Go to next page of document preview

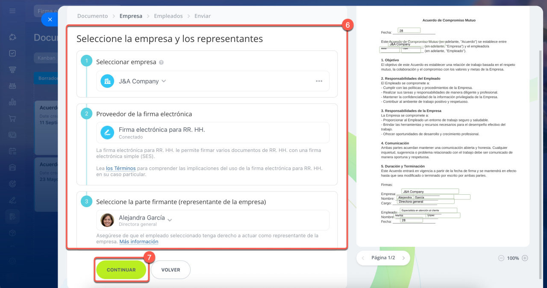pyautogui.click(x=403, y=258)
